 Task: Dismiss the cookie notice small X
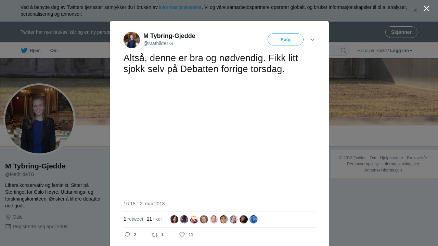415,11
